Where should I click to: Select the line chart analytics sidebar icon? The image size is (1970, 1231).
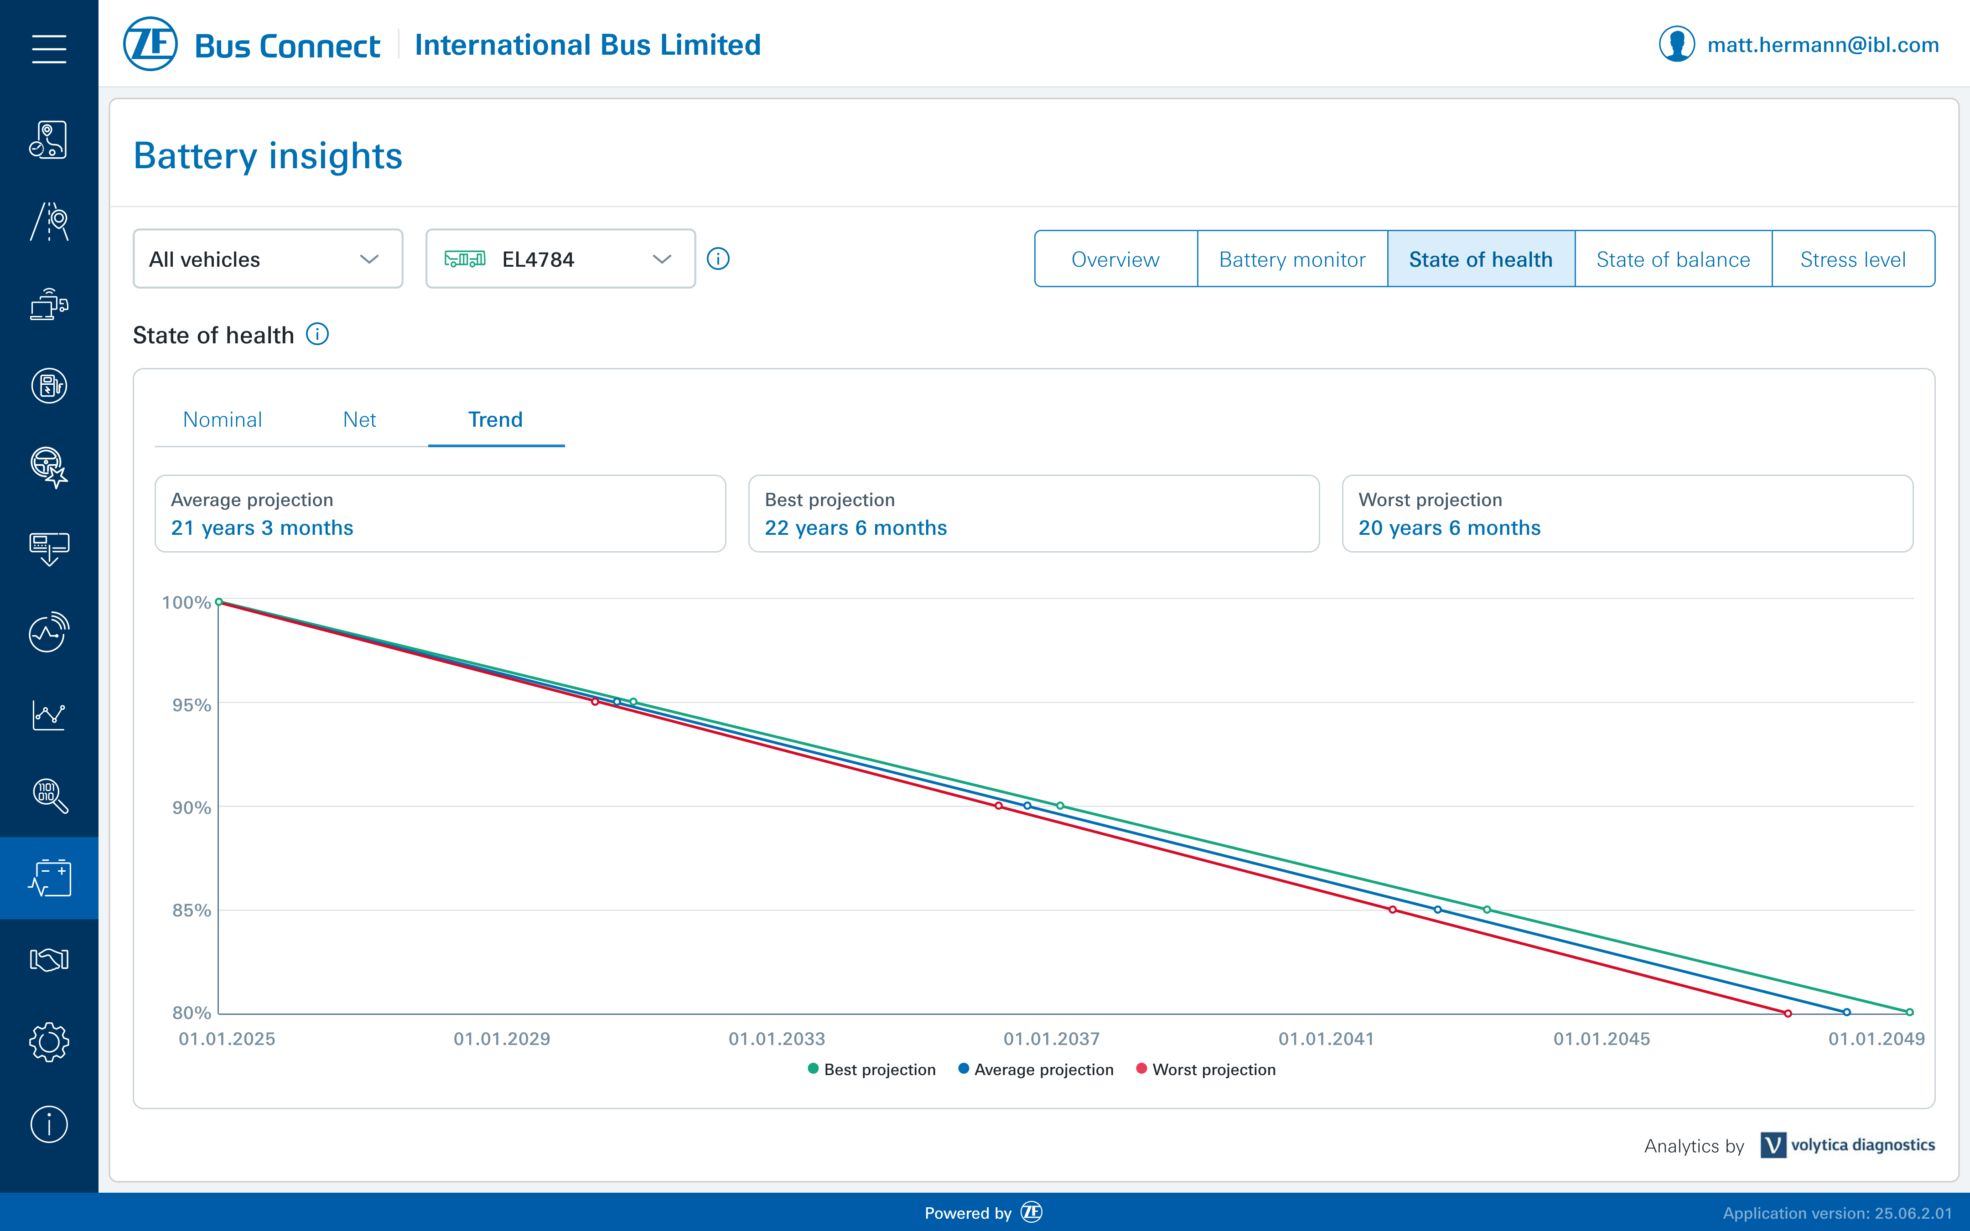(49, 715)
